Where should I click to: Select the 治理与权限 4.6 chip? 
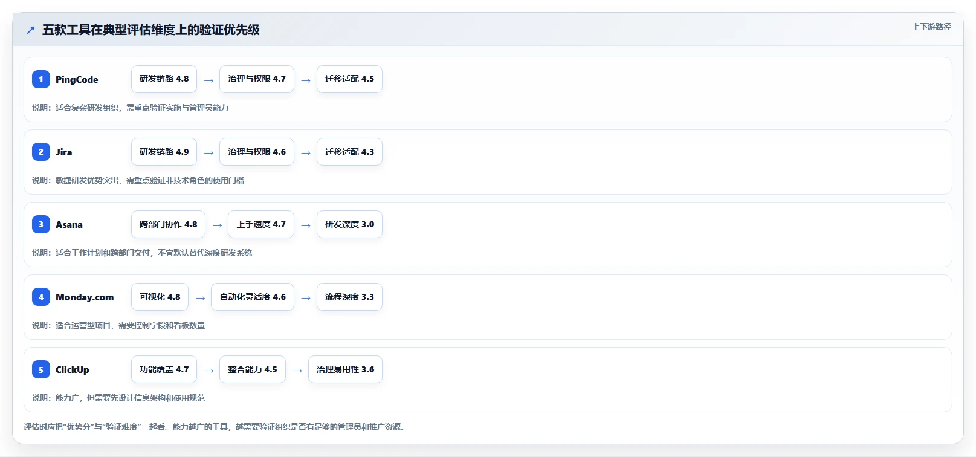tap(257, 152)
